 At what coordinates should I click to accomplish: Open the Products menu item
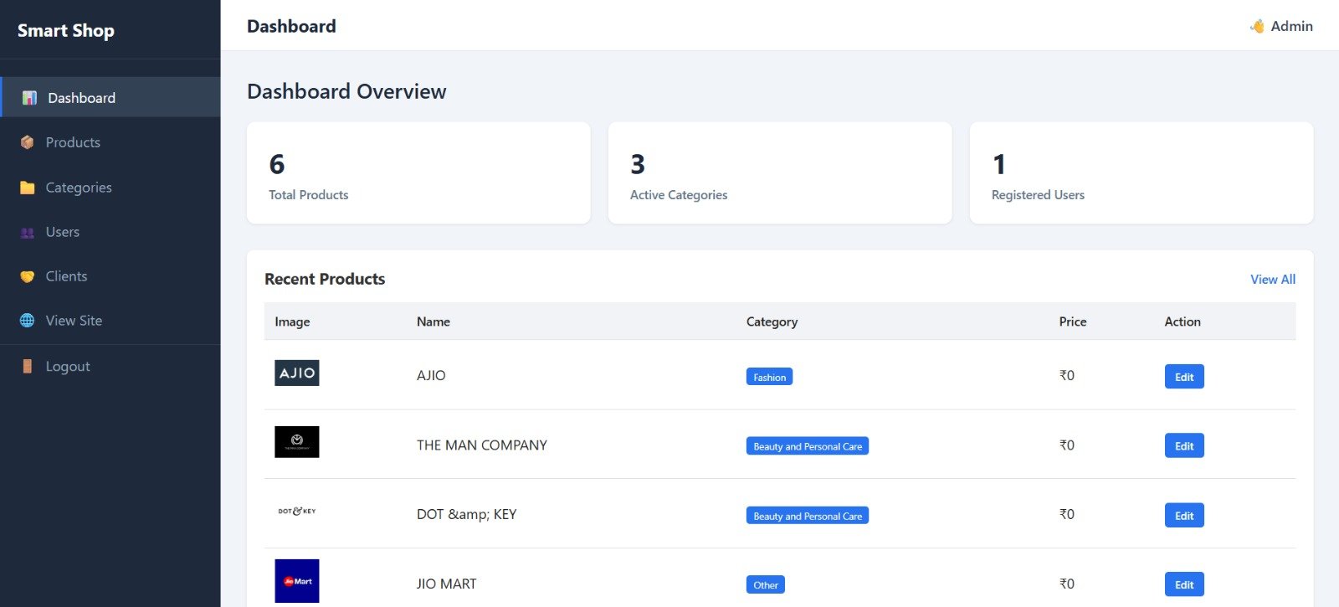coord(73,142)
